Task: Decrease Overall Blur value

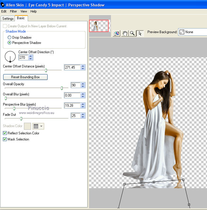Action: click(x=83, y=97)
